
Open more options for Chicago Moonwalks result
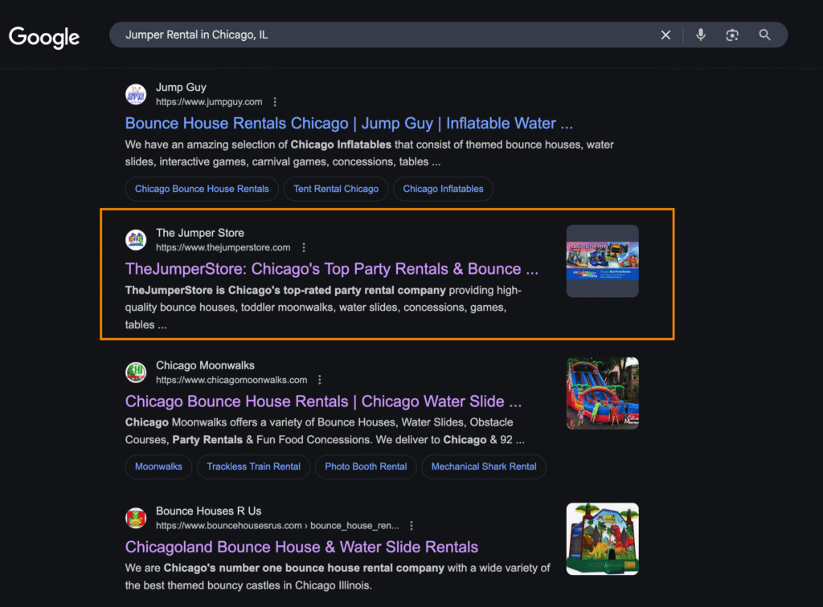tap(320, 380)
